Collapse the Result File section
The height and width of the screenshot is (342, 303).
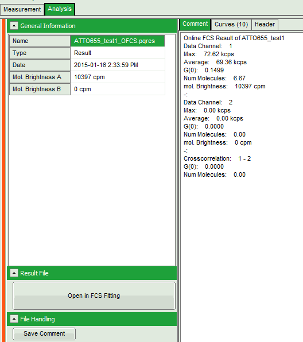pyautogui.click(x=14, y=273)
